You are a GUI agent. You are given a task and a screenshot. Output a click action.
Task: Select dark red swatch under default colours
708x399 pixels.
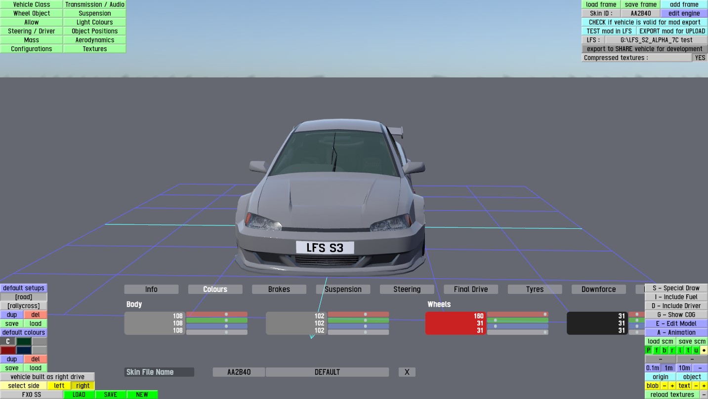pyautogui.click(x=8, y=350)
